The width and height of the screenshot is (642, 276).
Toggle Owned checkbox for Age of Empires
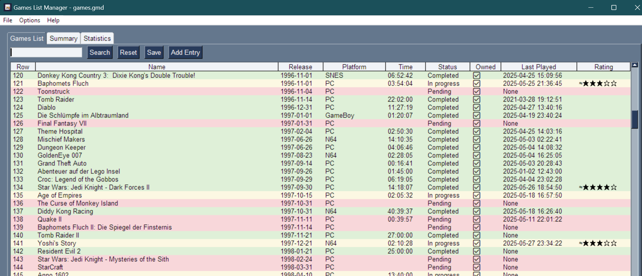pos(477,195)
